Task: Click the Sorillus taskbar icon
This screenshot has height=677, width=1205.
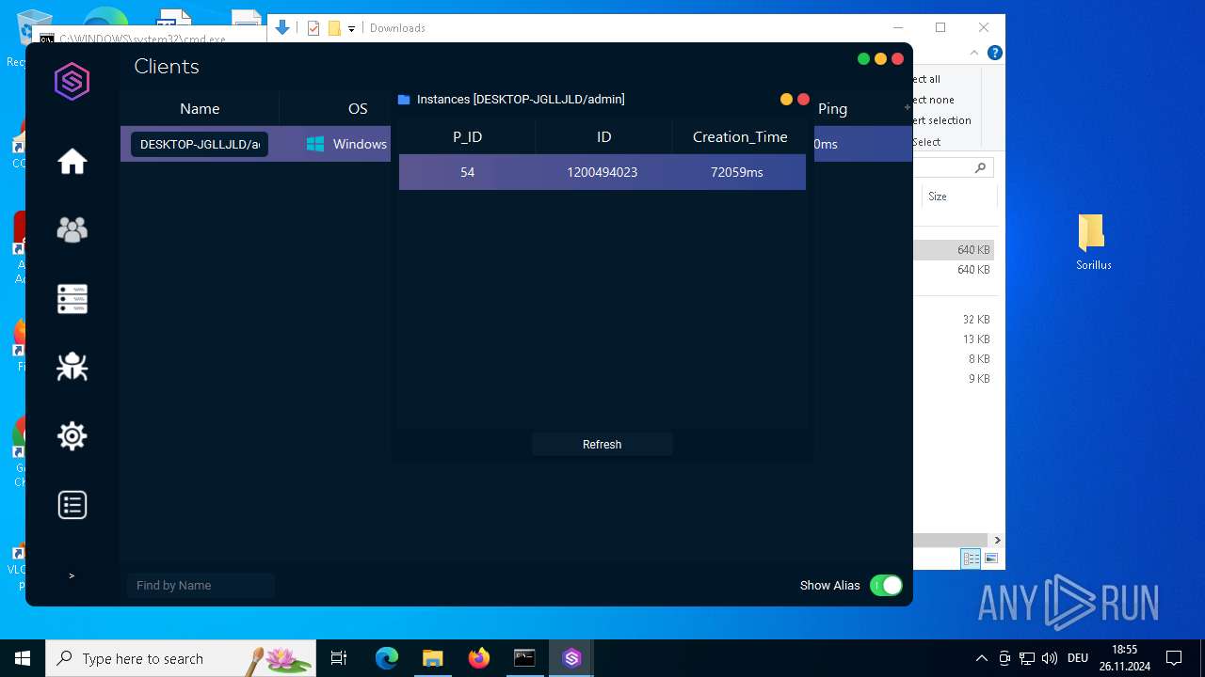Action: click(571, 658)
